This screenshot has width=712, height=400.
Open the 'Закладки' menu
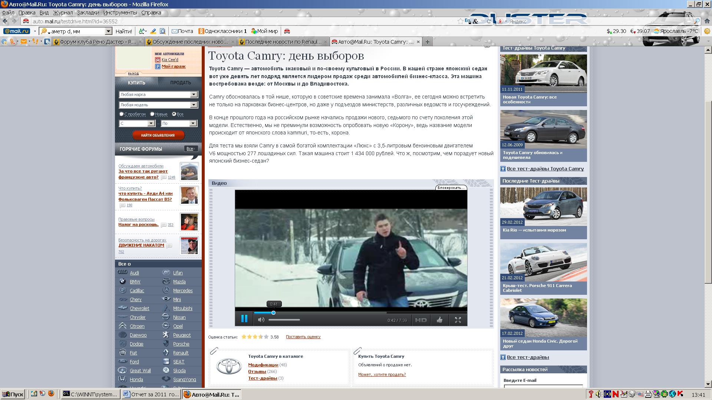click(88, 13)
